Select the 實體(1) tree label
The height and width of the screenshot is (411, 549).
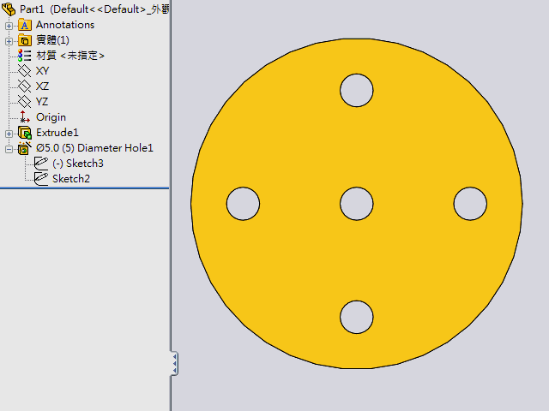[x=52, y=40]
